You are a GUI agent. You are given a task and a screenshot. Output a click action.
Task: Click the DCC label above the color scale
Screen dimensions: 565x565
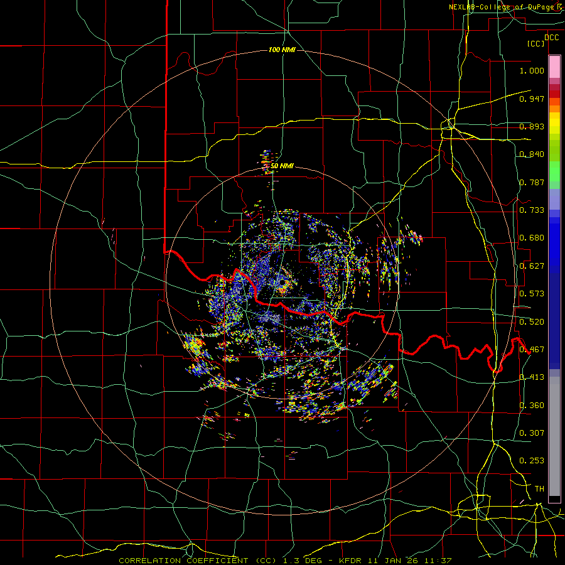coord(551,38)
